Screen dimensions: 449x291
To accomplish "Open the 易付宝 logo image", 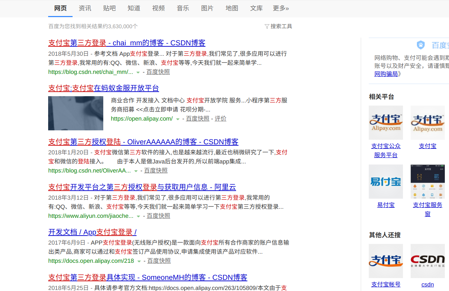I will (x=386, y=182).
